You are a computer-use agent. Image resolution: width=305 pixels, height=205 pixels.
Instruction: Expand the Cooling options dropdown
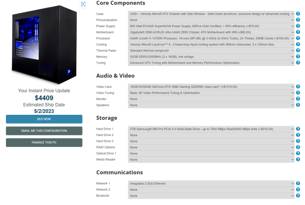211,44
